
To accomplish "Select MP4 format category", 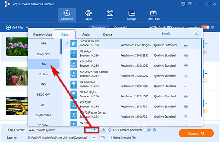I will 44,44.
